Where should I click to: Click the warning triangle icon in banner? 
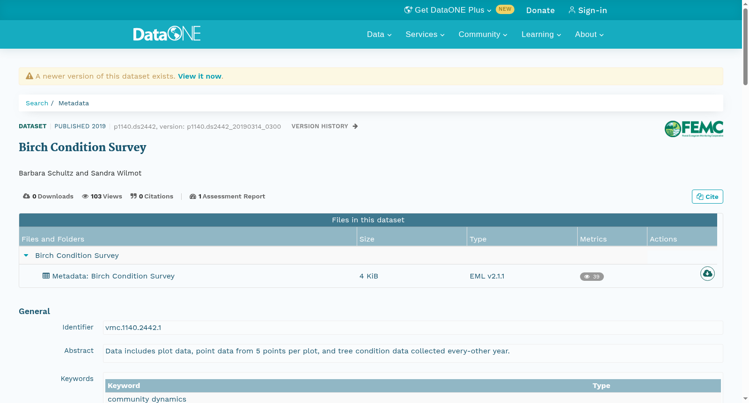29,76
